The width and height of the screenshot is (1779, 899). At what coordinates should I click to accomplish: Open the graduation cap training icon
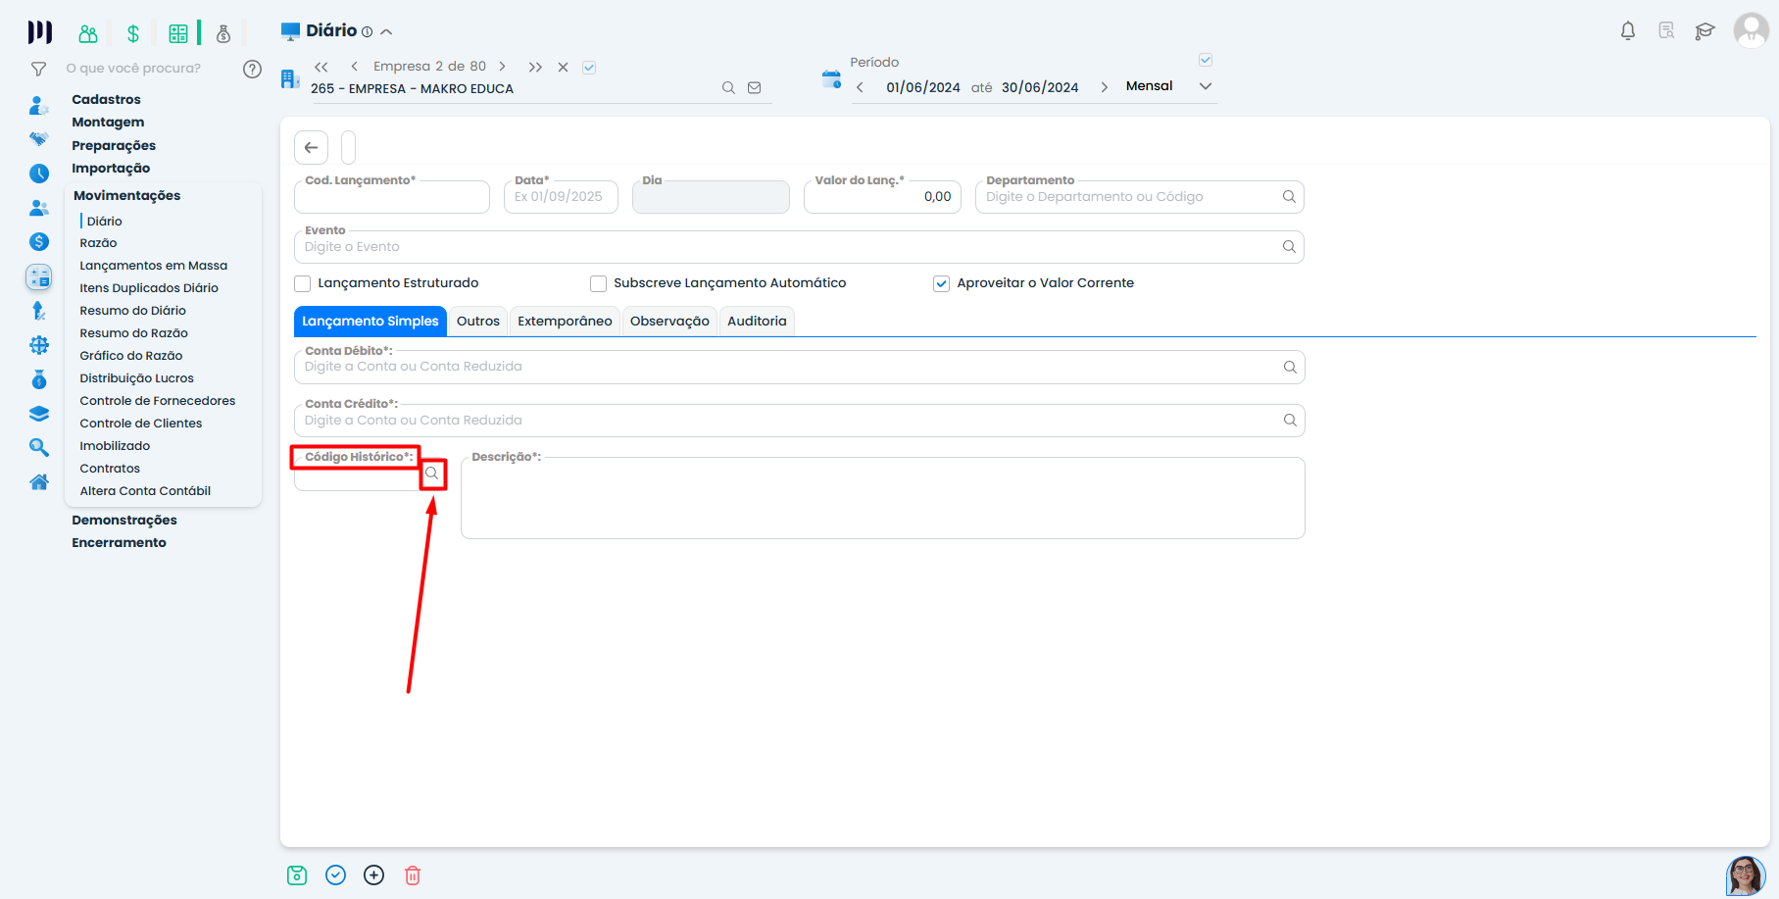(1705, 31)
